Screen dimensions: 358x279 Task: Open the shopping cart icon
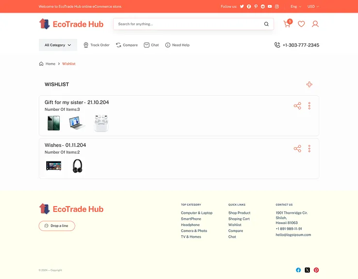point(287,24)
